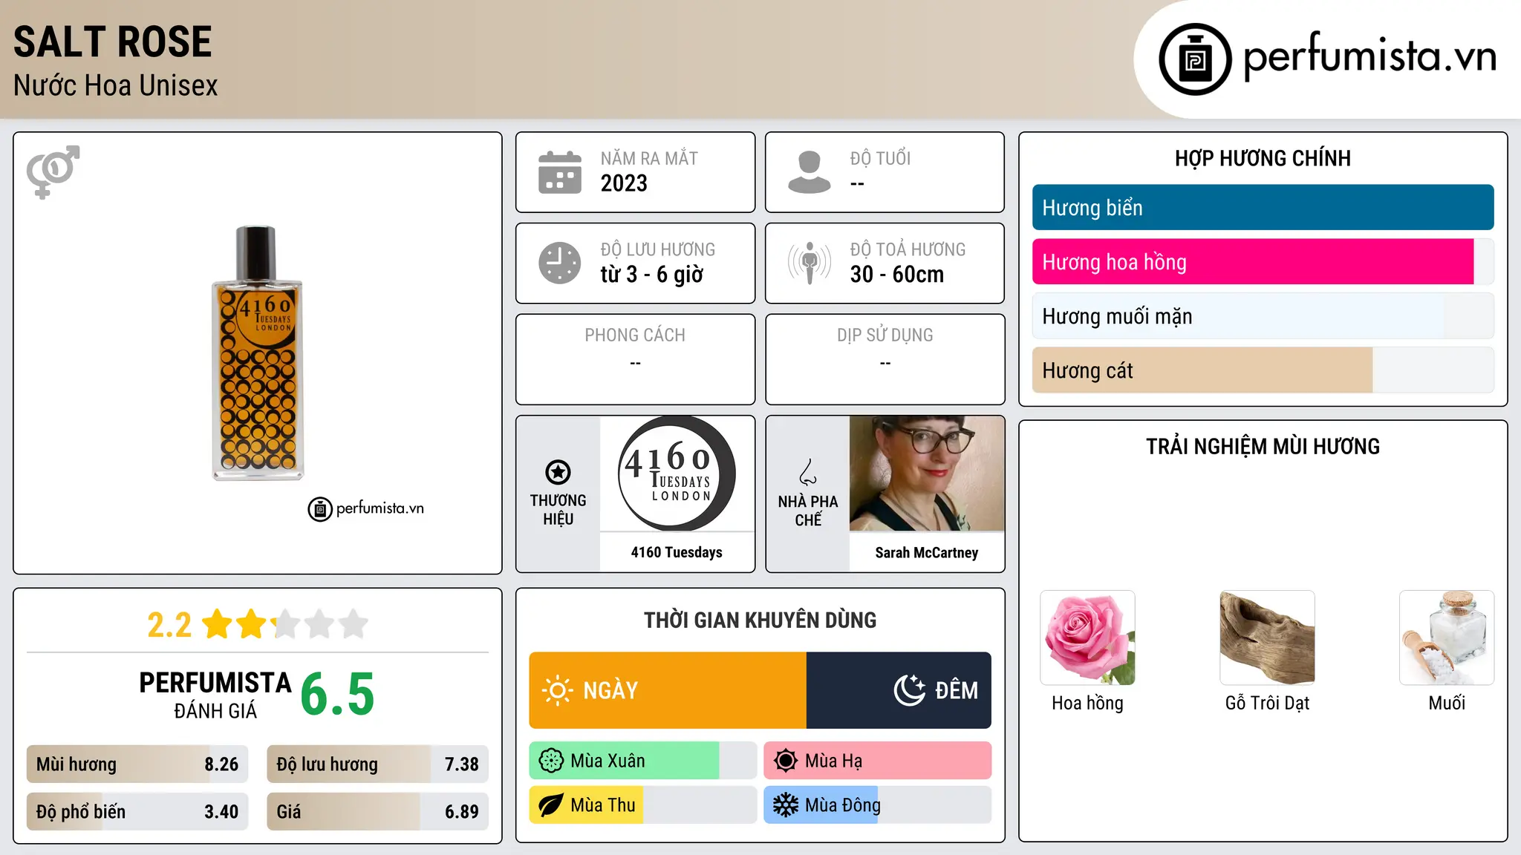Screen dimensions: 1521x855
Task: Click the ĐÊM nighttime label
Action: click(957, 691)
